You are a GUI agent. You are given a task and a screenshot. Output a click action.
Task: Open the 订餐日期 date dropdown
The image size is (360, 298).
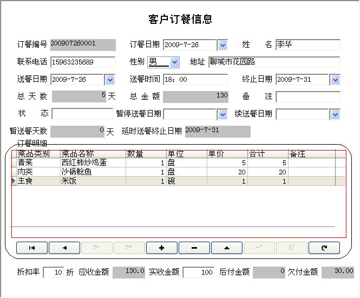(222, 45)
